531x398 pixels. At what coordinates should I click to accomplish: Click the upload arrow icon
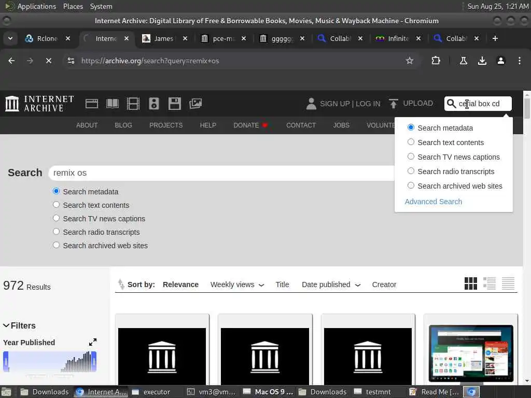click(393, 104)
